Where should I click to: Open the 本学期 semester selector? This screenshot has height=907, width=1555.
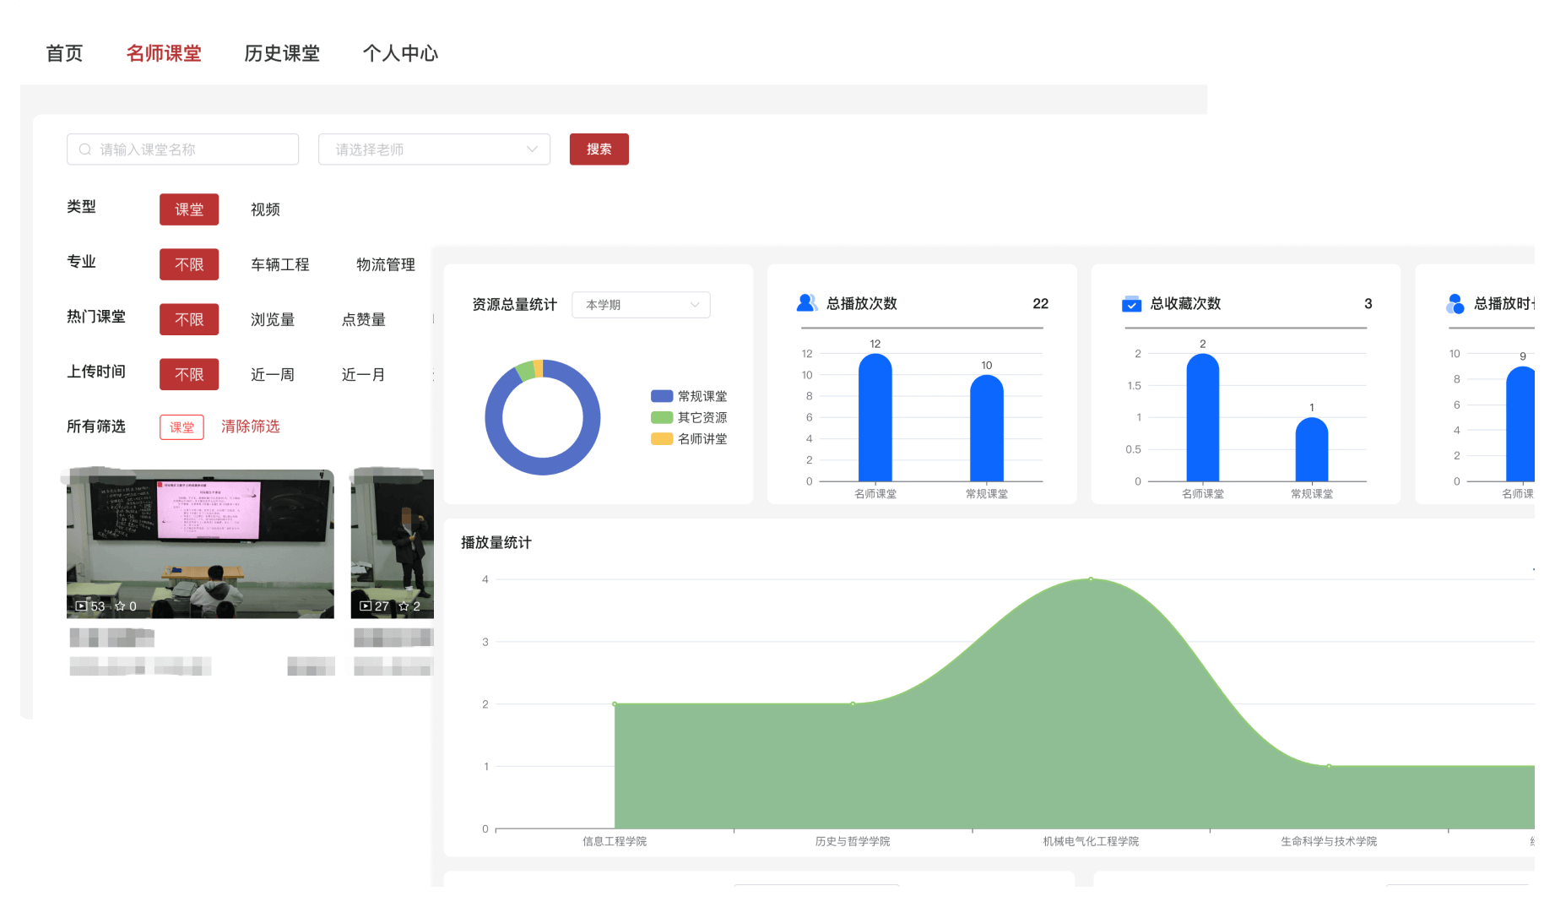640,304
